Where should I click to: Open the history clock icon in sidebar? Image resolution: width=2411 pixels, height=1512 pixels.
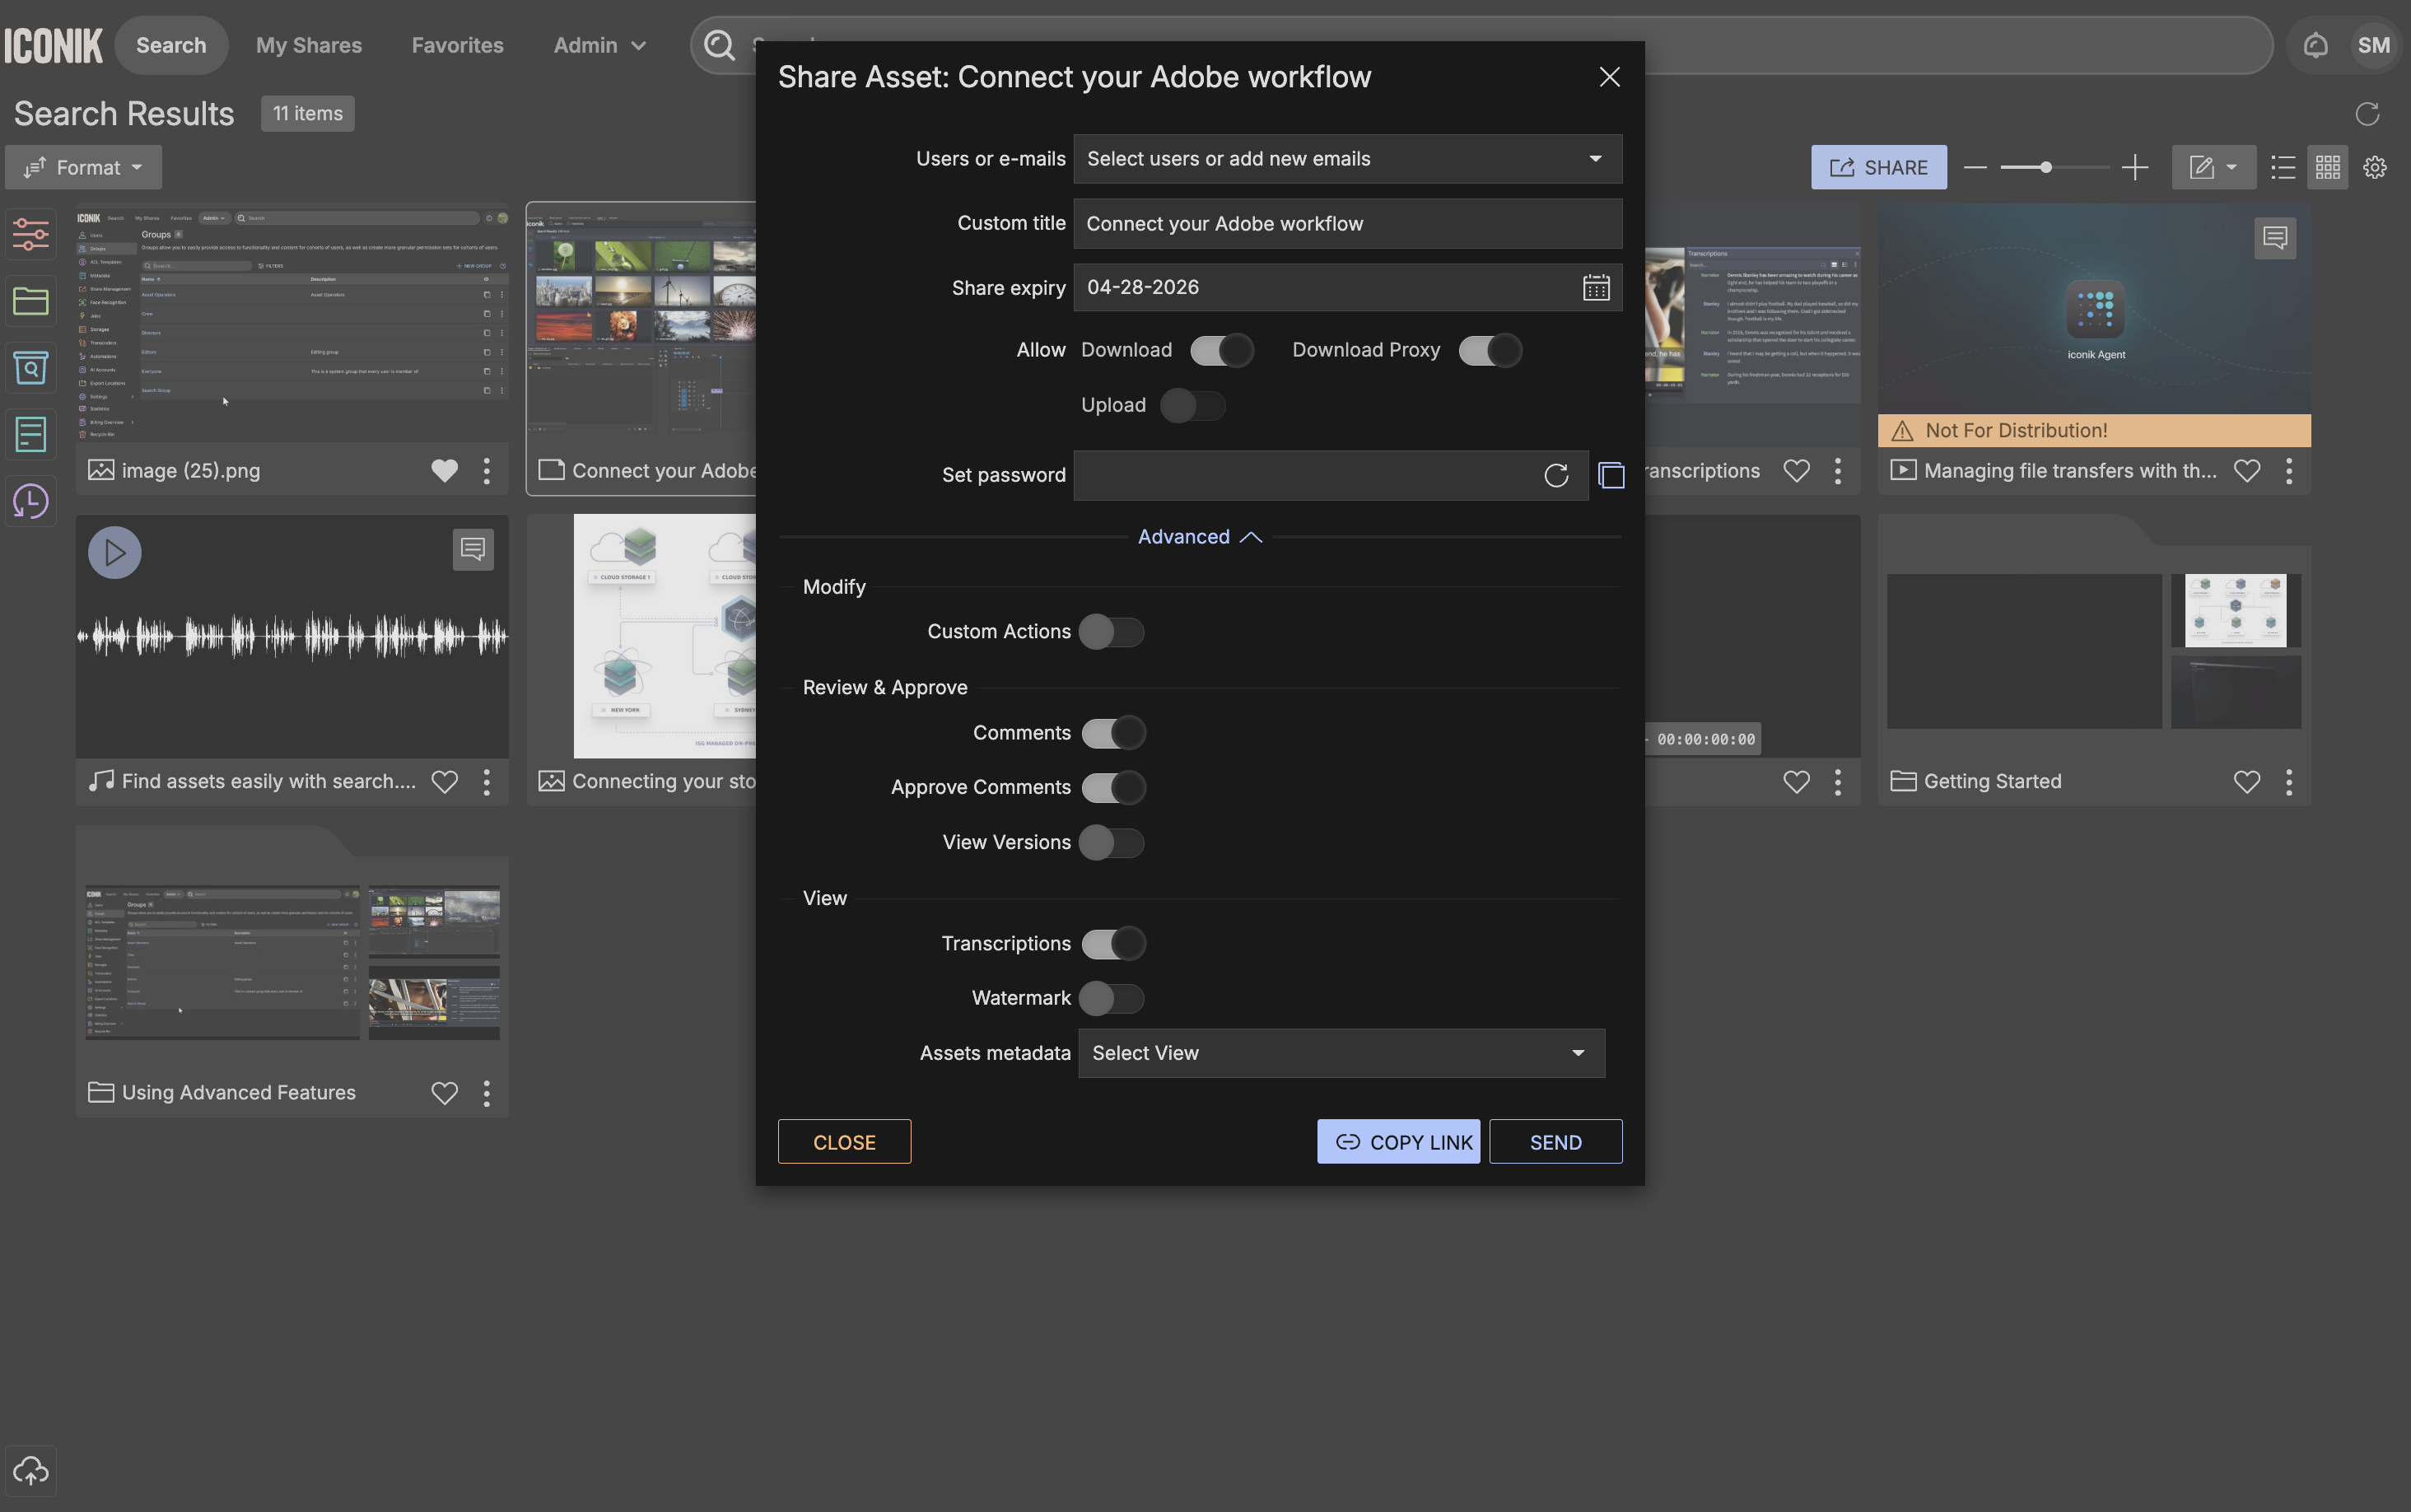30,501
